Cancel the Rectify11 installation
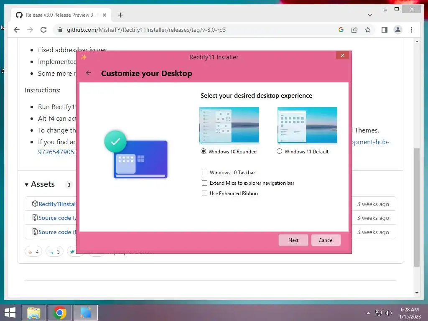Image resolution: width=428 pixels, height=321 pixels. click(x=326, y=240)
